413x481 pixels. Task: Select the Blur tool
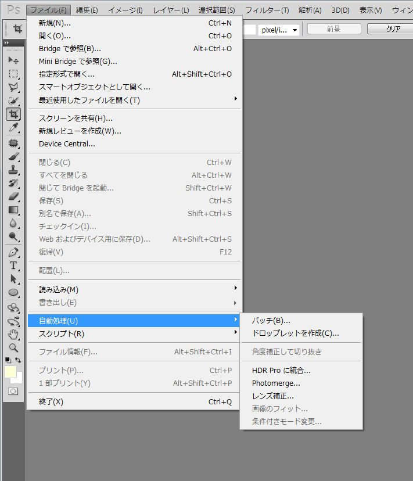pyautogui.click(x=13, y=223)
